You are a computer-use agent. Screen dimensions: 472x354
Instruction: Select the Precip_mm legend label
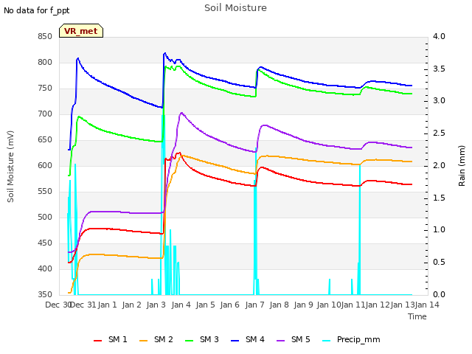pyautogui.click(x=358, y=340)
